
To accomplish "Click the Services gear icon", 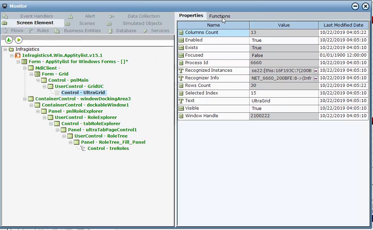I will 145,31.
